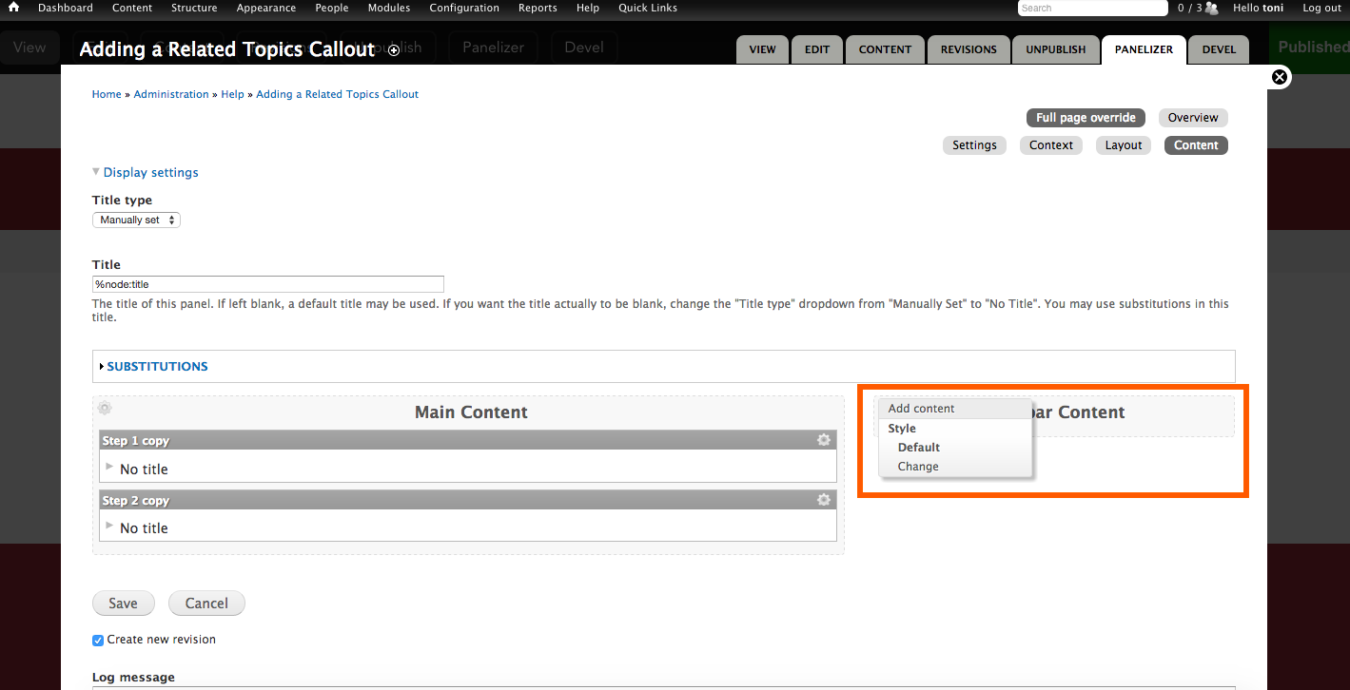Open the Title type dropdown
Viewport: 1350px width, 690px height.
click(x=136, y=220)
